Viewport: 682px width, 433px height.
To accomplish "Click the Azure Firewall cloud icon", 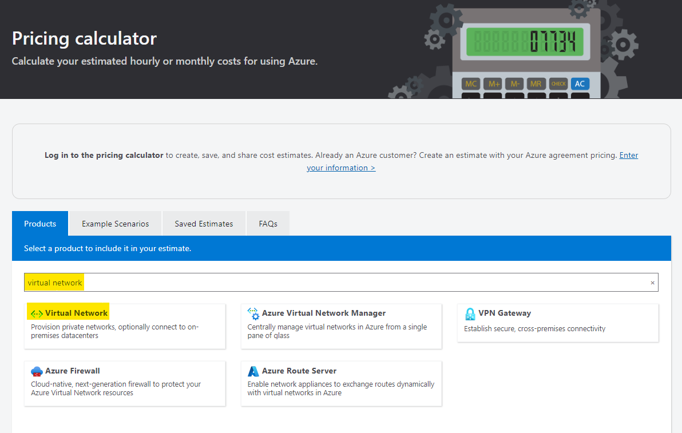I will click(37, 371).
